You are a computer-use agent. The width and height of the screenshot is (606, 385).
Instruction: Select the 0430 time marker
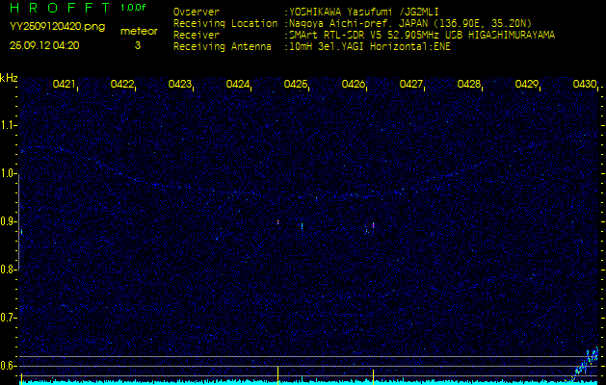(585, 85)
